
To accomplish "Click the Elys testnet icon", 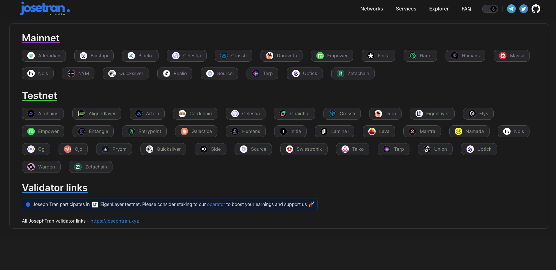I will pos(472,113).
